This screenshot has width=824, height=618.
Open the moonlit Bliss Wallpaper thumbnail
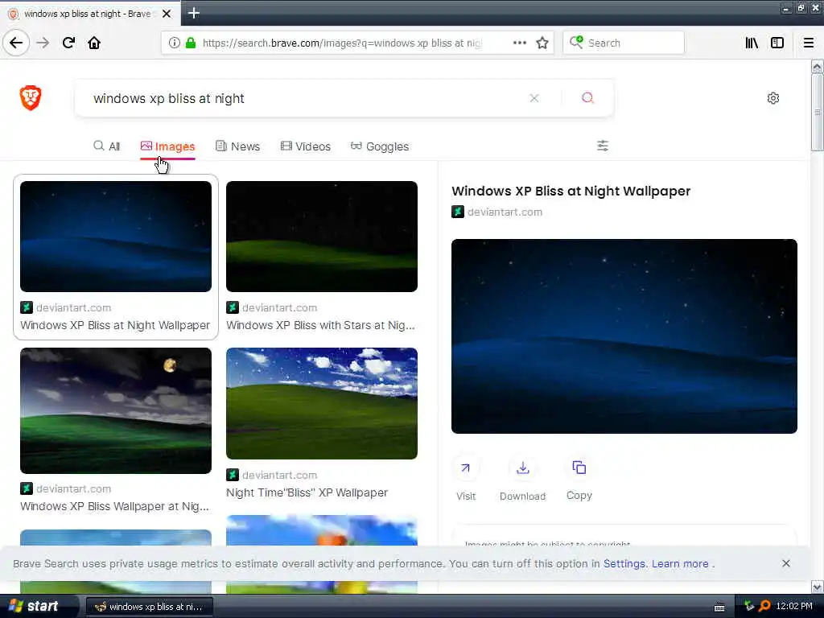pos(116,410)
